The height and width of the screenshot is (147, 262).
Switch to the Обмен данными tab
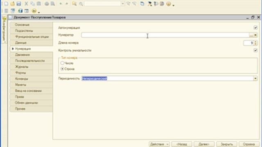click(x=32, y=102)
